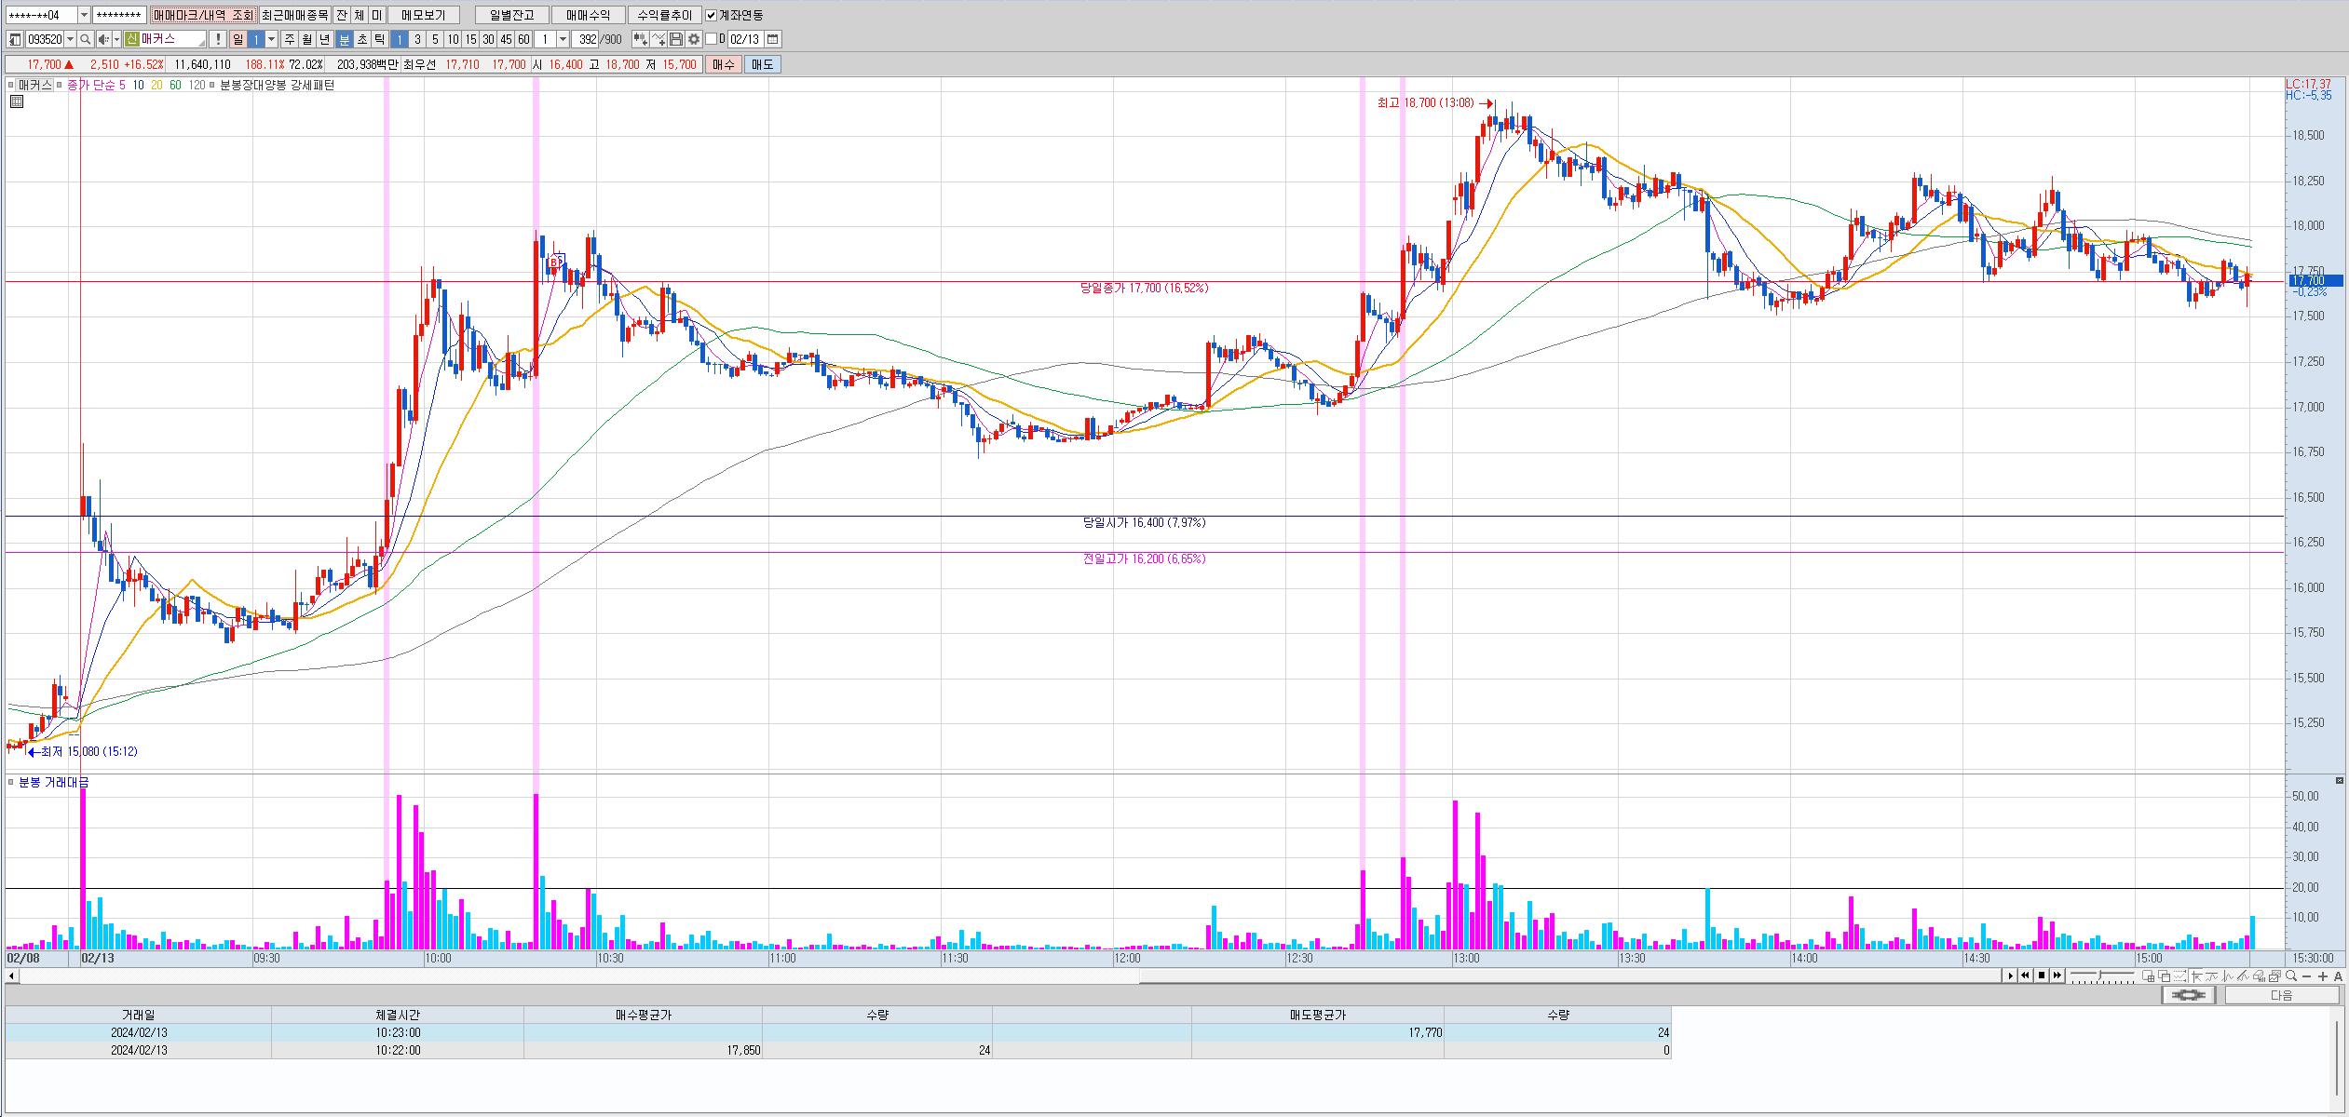
Task: Click the add indicator candlestick icon
Action: click(640, 39)
